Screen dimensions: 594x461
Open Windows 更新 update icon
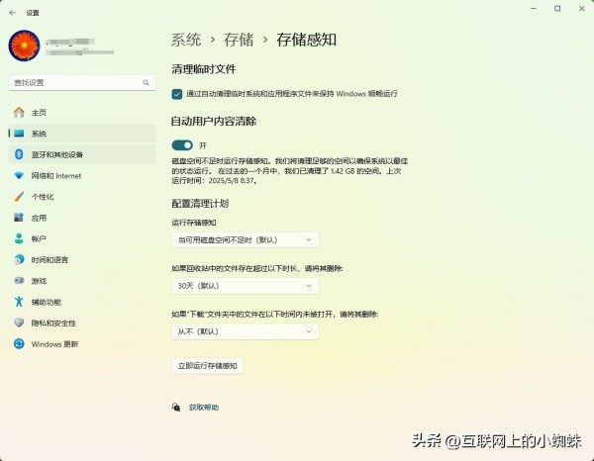point(18,344)
